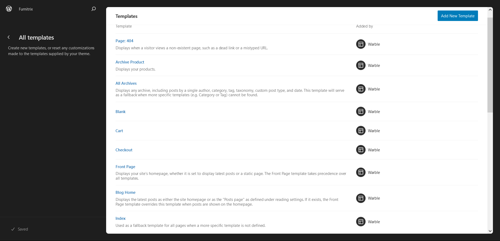Open the Archive Product template
500x241 pixels.
coord(130,62)
